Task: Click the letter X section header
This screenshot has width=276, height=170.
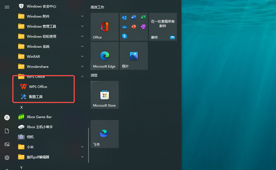Action: point(22,107)
